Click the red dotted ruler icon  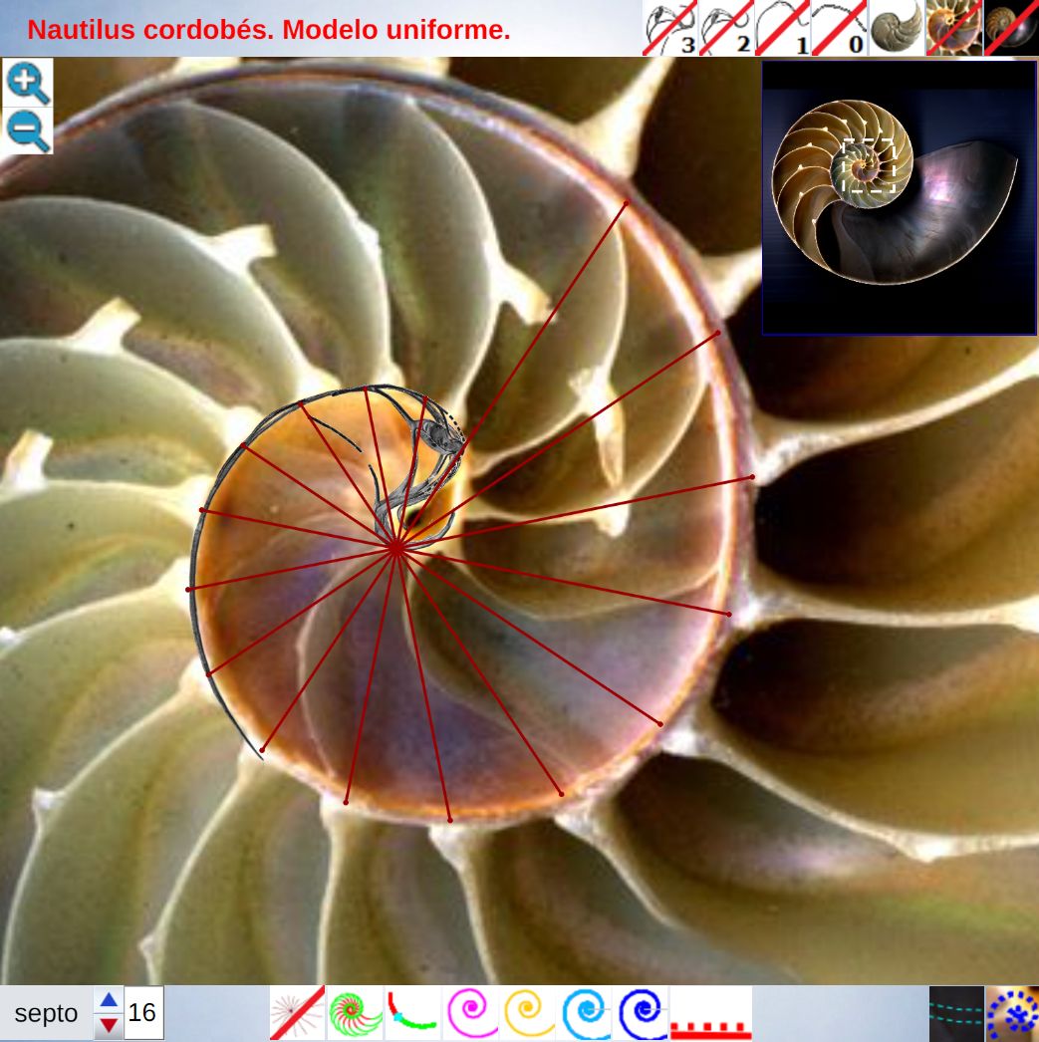(711, 1013)
